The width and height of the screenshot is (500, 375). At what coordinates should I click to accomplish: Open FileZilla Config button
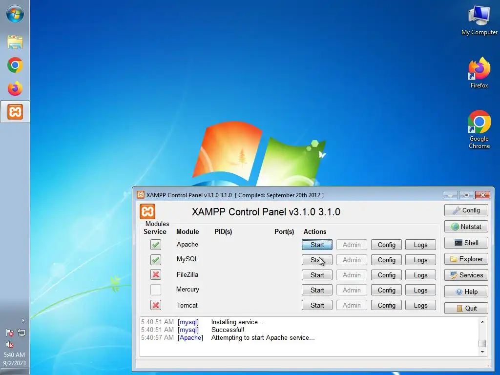click(387, 275)
